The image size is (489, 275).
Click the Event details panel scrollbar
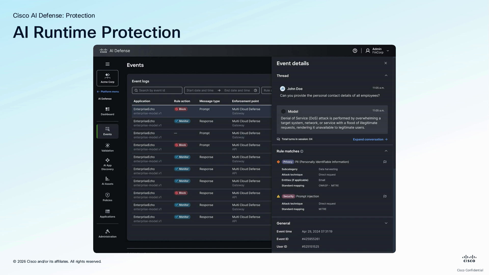(x=394, y=113)
